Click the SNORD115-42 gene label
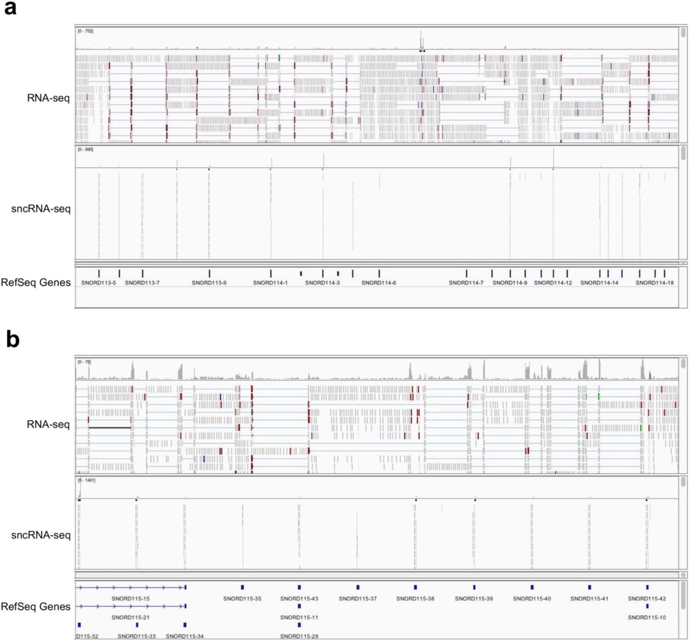 pos(647,599)
